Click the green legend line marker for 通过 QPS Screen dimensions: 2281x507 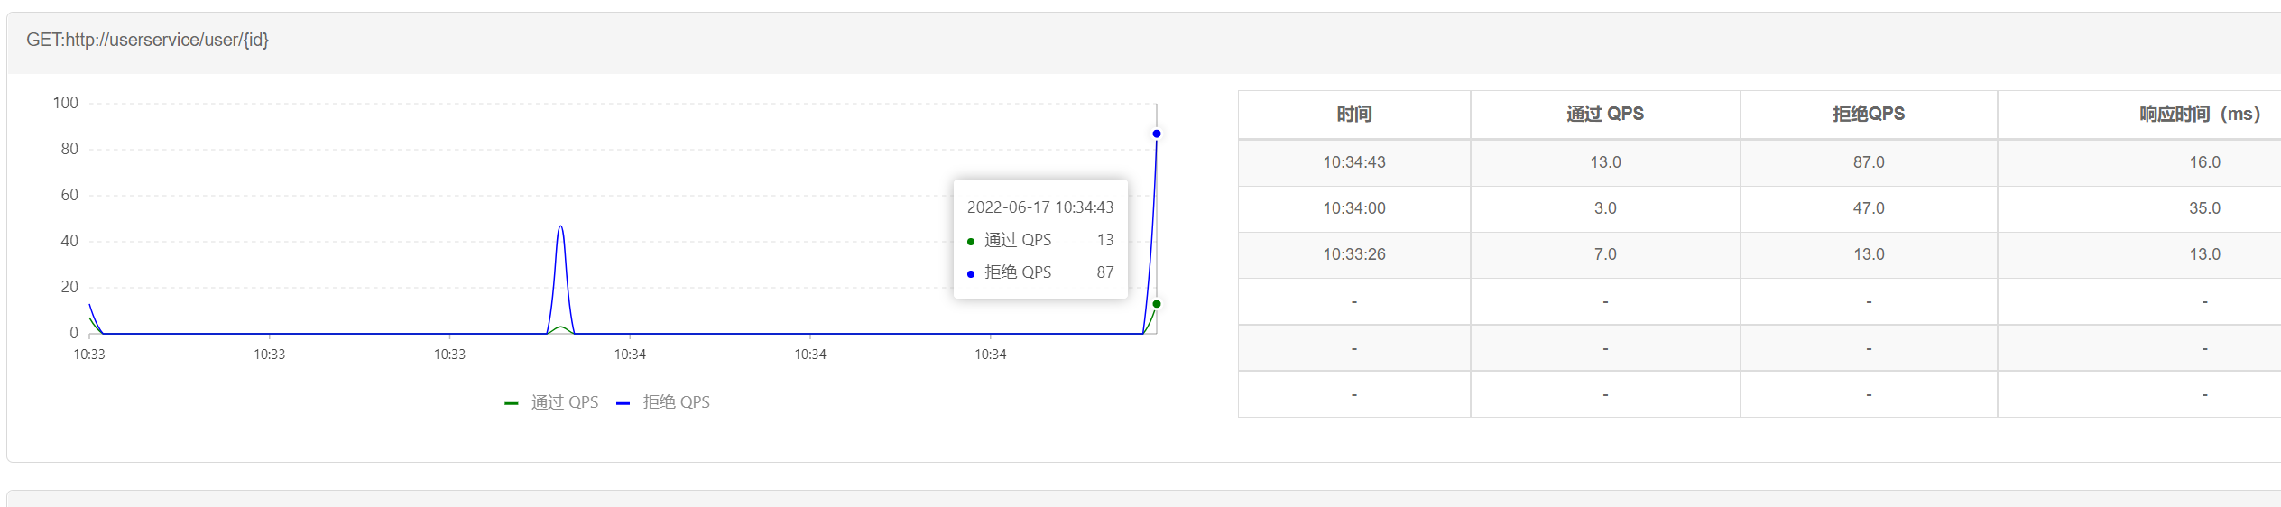[512, 403]
